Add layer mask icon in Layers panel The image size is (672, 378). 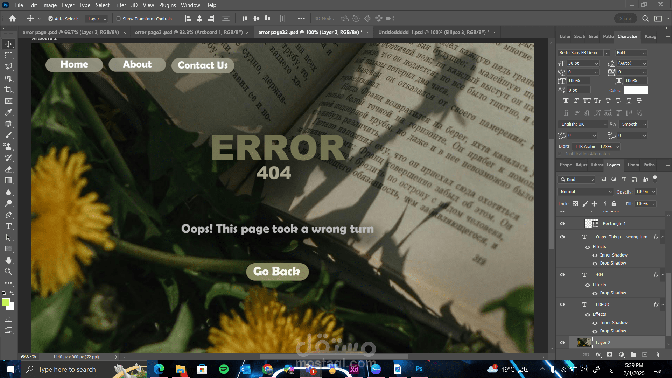(x=610, y=355)
